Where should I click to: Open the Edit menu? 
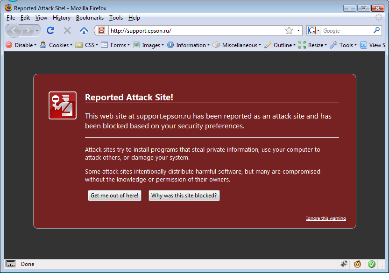click(x=25, y=18)
